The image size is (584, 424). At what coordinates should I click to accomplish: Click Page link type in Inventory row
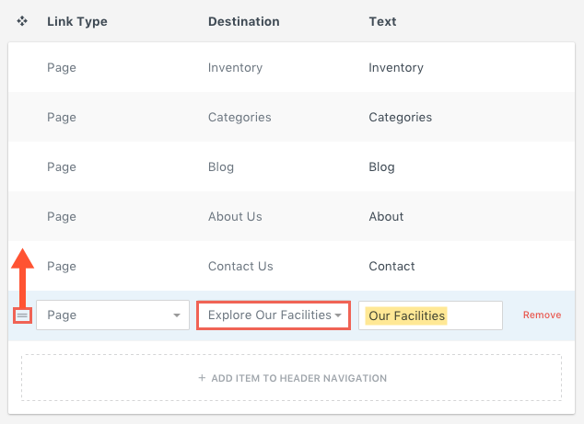point(62,68)
